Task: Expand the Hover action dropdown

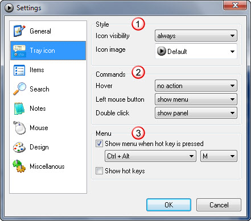Action: (196, 86)
